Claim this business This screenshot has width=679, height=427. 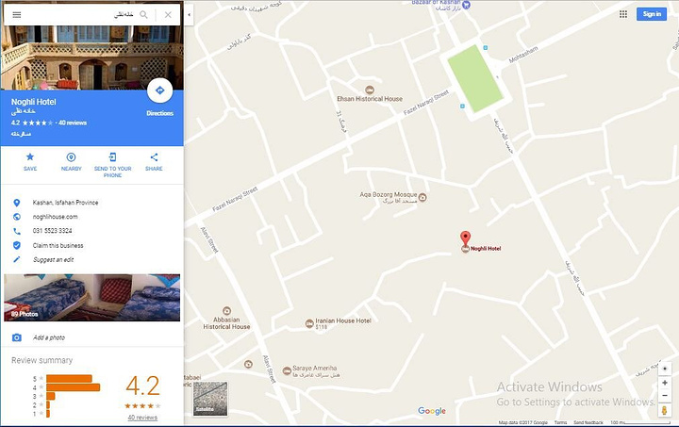[58, 245]
